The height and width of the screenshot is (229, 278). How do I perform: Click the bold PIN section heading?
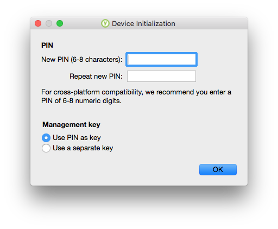pos(47,45)
